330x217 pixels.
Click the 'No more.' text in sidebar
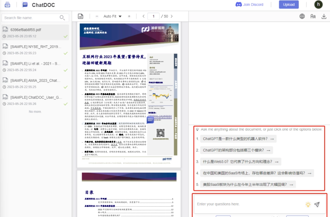coord(35,112)
